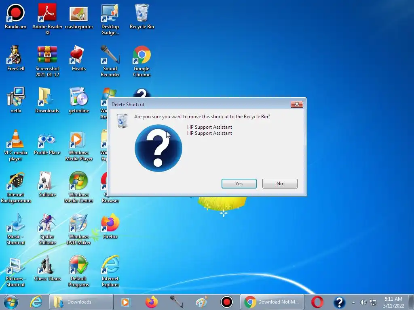Open Paint palette icon in taskbar
414x310 pixels.
point(201,302)
